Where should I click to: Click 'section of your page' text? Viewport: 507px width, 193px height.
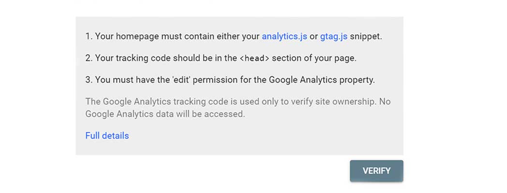point(314,58)
